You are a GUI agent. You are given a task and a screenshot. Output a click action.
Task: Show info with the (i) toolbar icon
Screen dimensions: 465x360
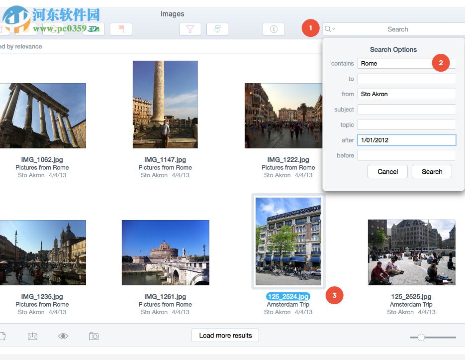pyautogui.click(x=273, y=28)
